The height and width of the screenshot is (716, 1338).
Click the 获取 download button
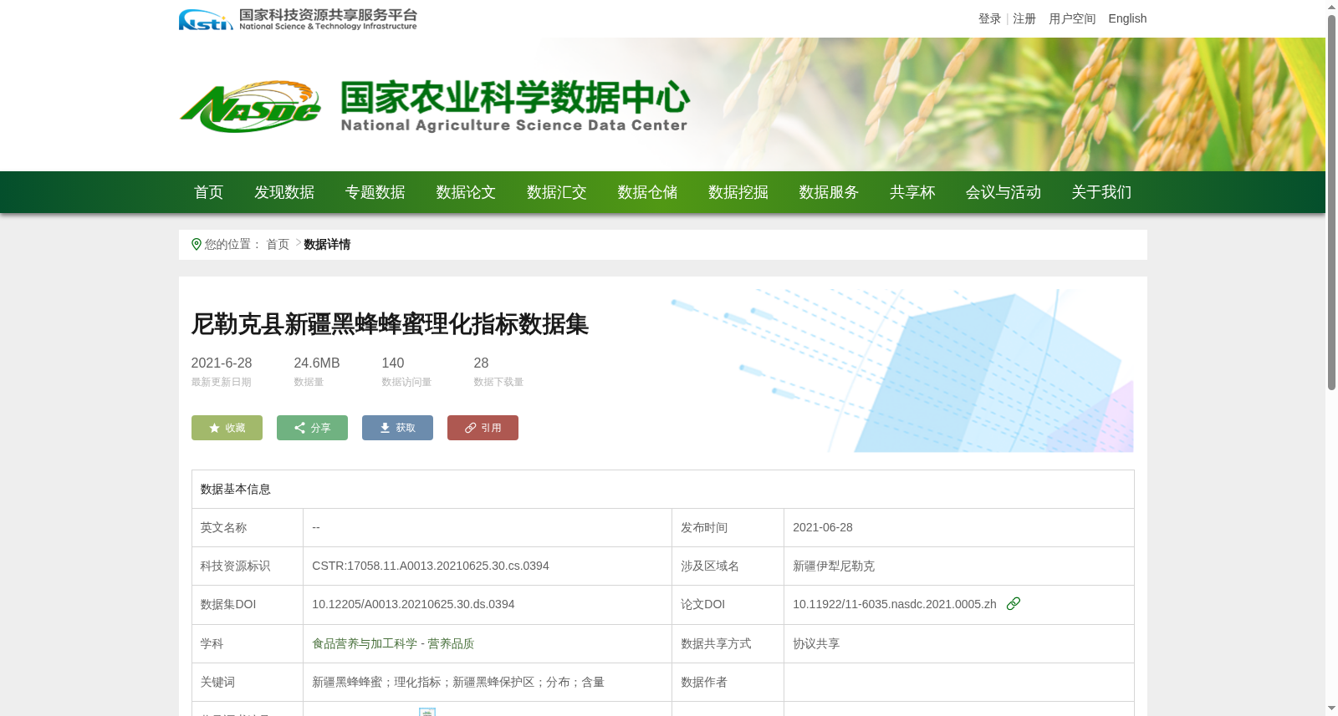click(x=397, y=428)
